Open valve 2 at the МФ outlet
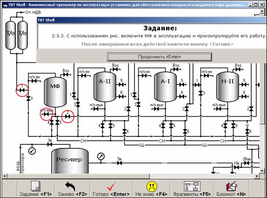 (x=68, y=117)
